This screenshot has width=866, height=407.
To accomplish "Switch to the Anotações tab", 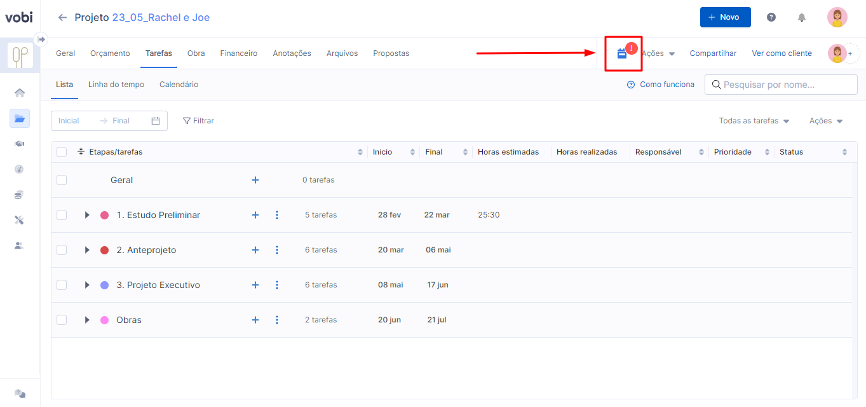I will click(292, 53).
